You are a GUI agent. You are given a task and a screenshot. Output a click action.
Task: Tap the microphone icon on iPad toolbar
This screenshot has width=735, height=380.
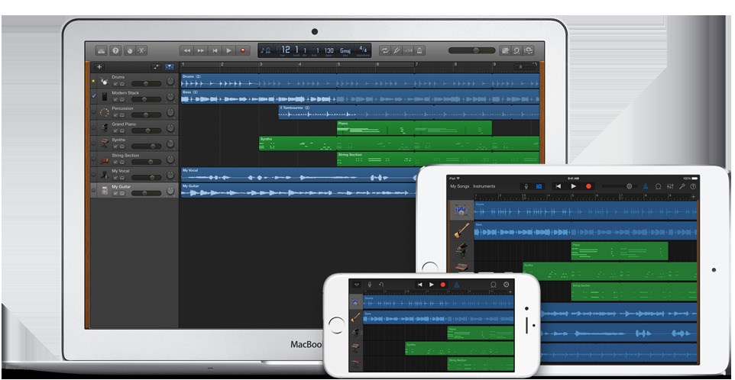click(526, 186)
